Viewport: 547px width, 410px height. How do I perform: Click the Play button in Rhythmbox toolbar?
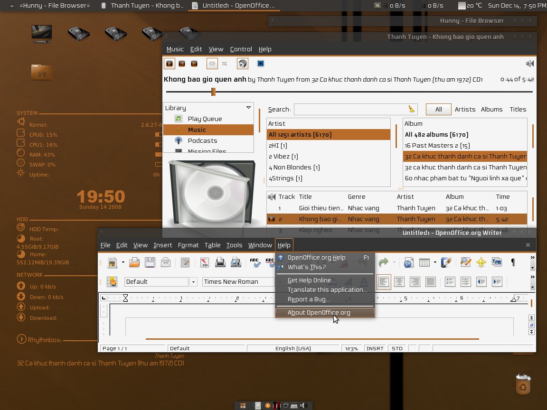coord(169,64)
